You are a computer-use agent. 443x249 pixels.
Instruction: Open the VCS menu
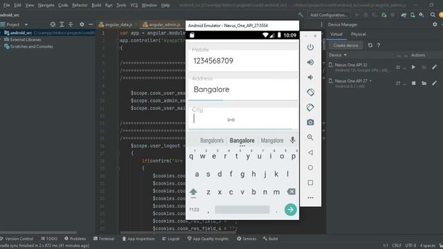(134, 5)
